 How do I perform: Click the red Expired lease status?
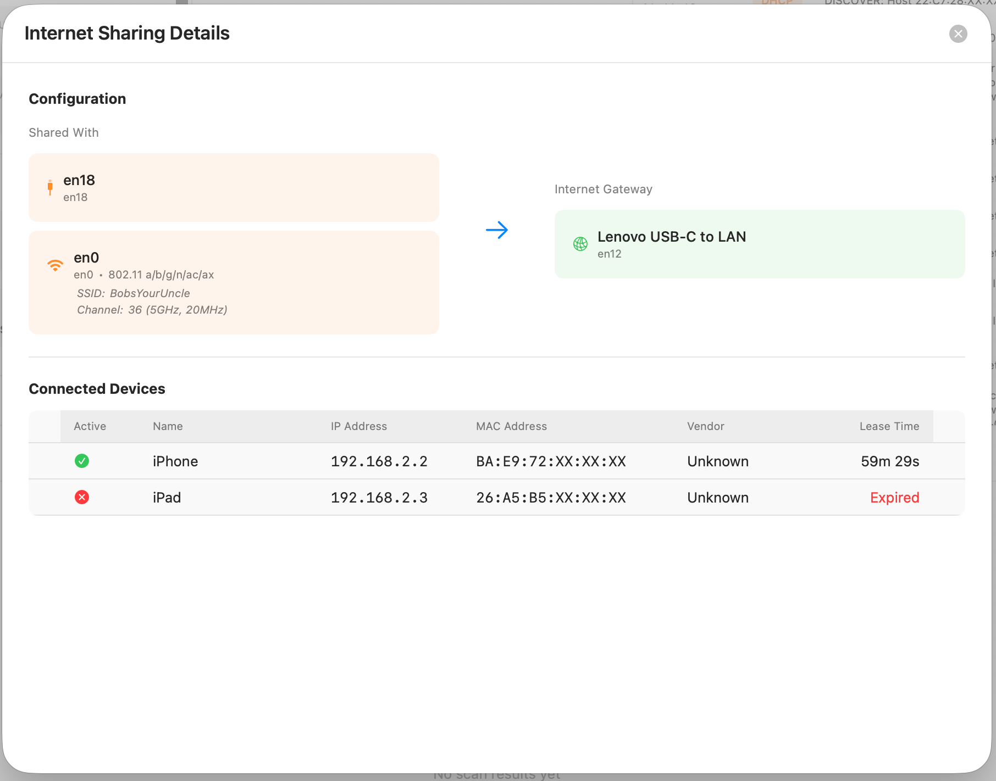pyautogui.click(x=894, y=498)
